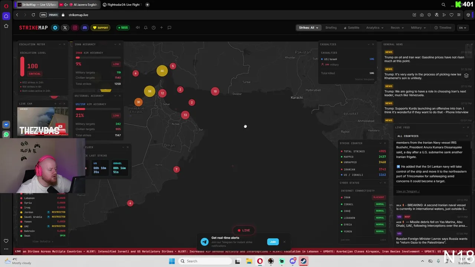Collapse the Strike Counter panel
475x267 pixels.
(x=380, y=143)
